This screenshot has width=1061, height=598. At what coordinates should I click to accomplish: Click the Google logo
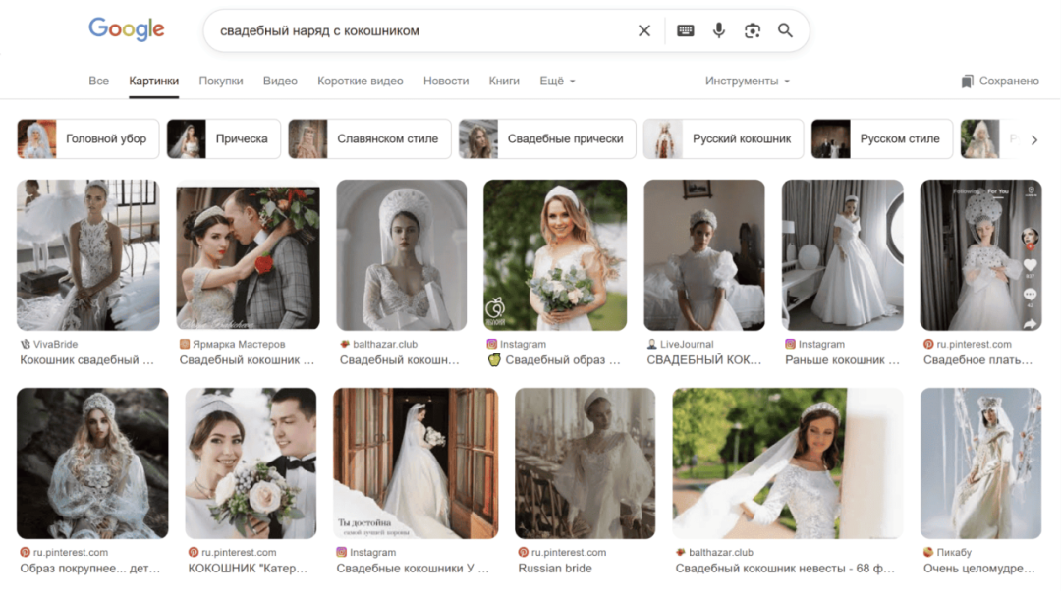pos(126,29)
